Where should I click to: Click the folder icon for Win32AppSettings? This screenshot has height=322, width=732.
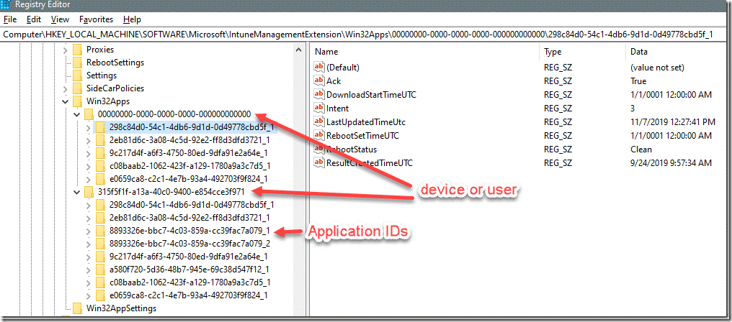pos(77,308)
